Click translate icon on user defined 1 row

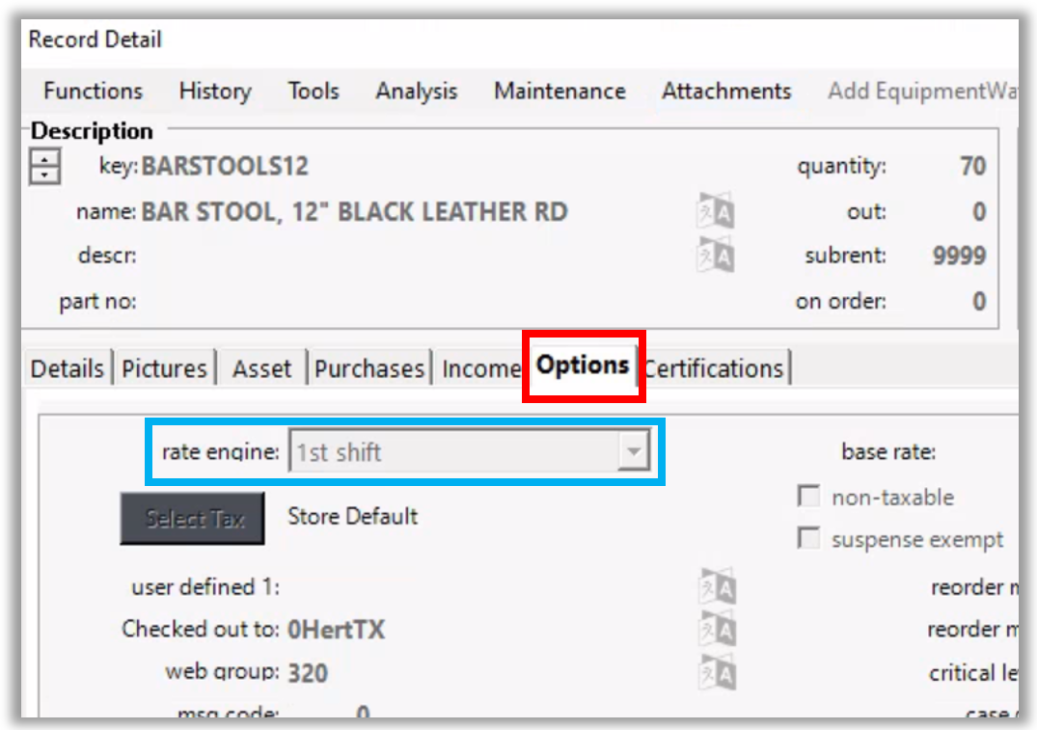tap(717, 586)
